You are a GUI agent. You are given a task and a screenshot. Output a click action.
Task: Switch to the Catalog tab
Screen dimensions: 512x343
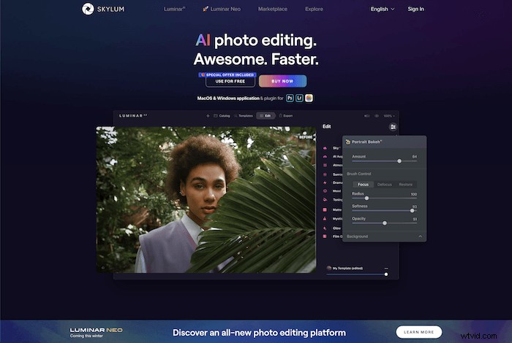(222, 115)
